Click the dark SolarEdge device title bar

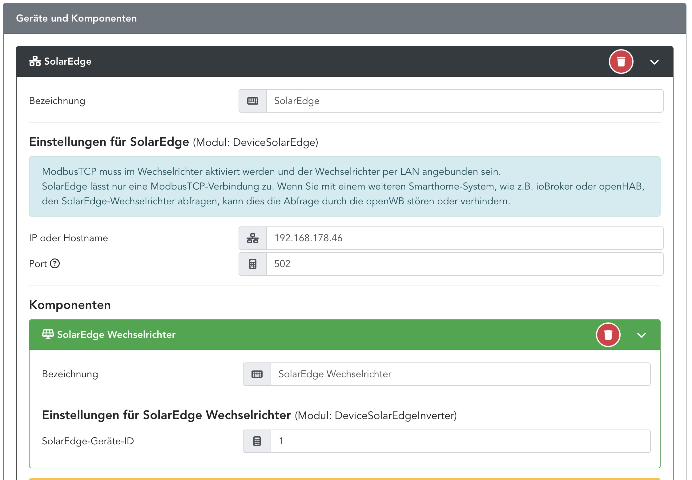[339, 62]
